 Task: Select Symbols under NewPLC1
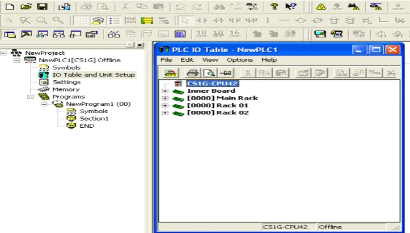coord(66,67)
